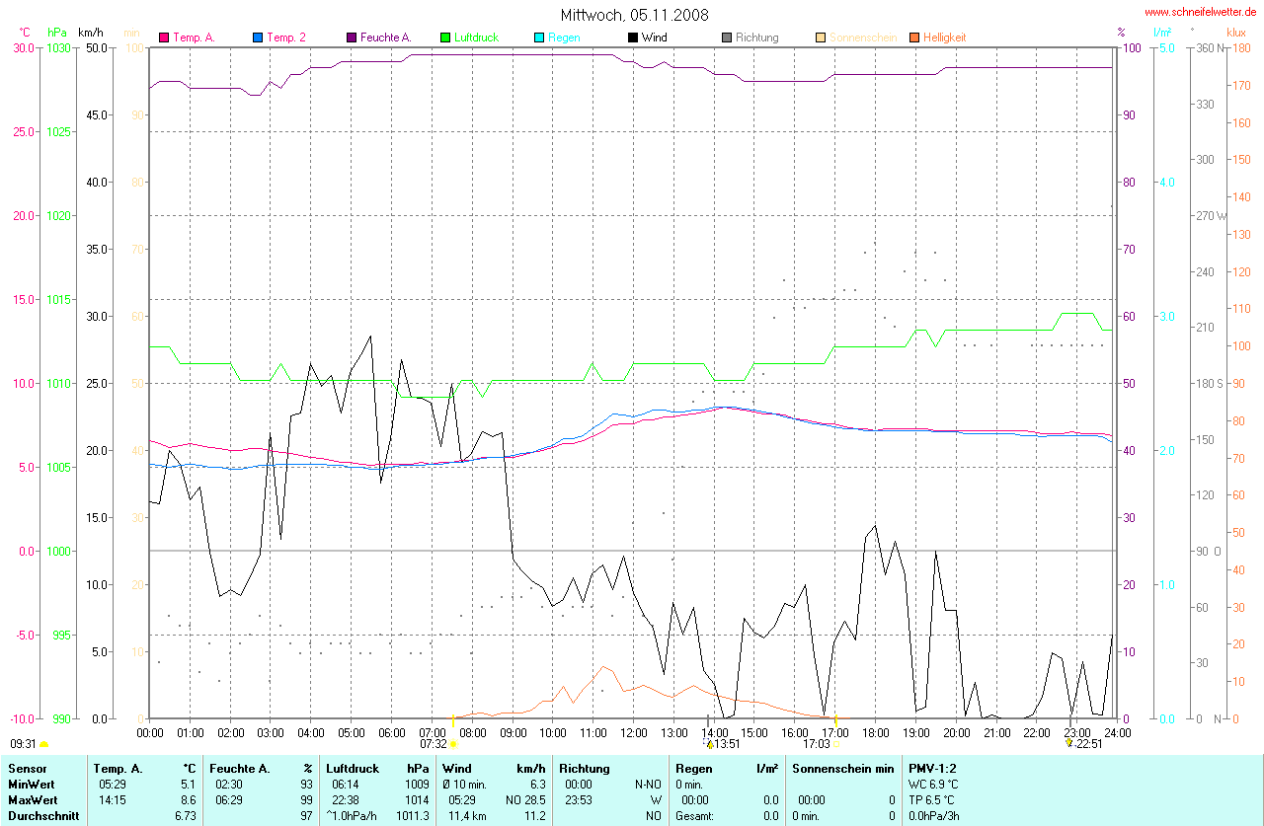Select the Temp. 2 legend label
The height and width of the screenshot is (826, 1264).
click(x=286, y=38)
